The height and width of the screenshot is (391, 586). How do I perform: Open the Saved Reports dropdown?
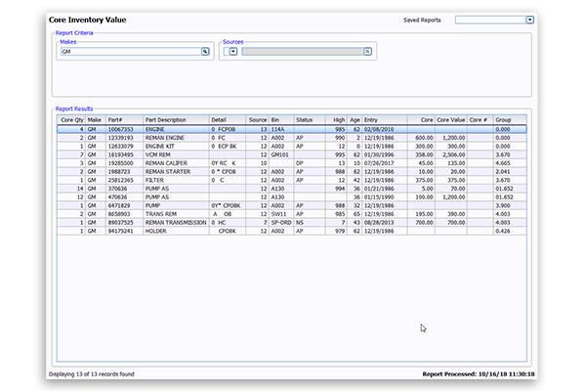(x=529, y=19)
